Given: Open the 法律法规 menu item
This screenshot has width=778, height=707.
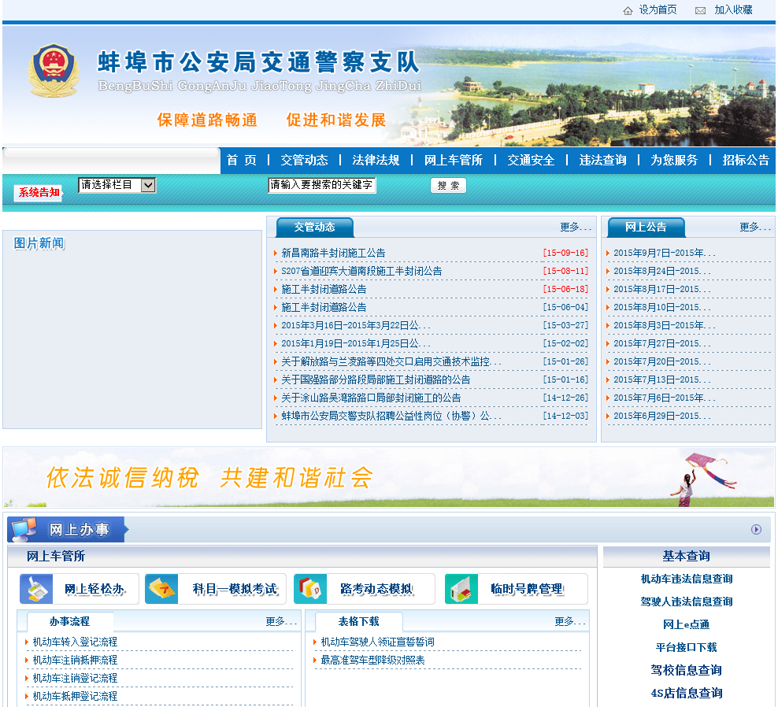Looking at the screenshot, I should pyautogui.click(x=376, y=161).
